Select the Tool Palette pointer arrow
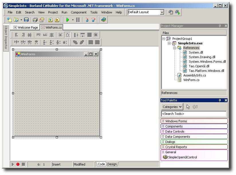 pos(188,107)
